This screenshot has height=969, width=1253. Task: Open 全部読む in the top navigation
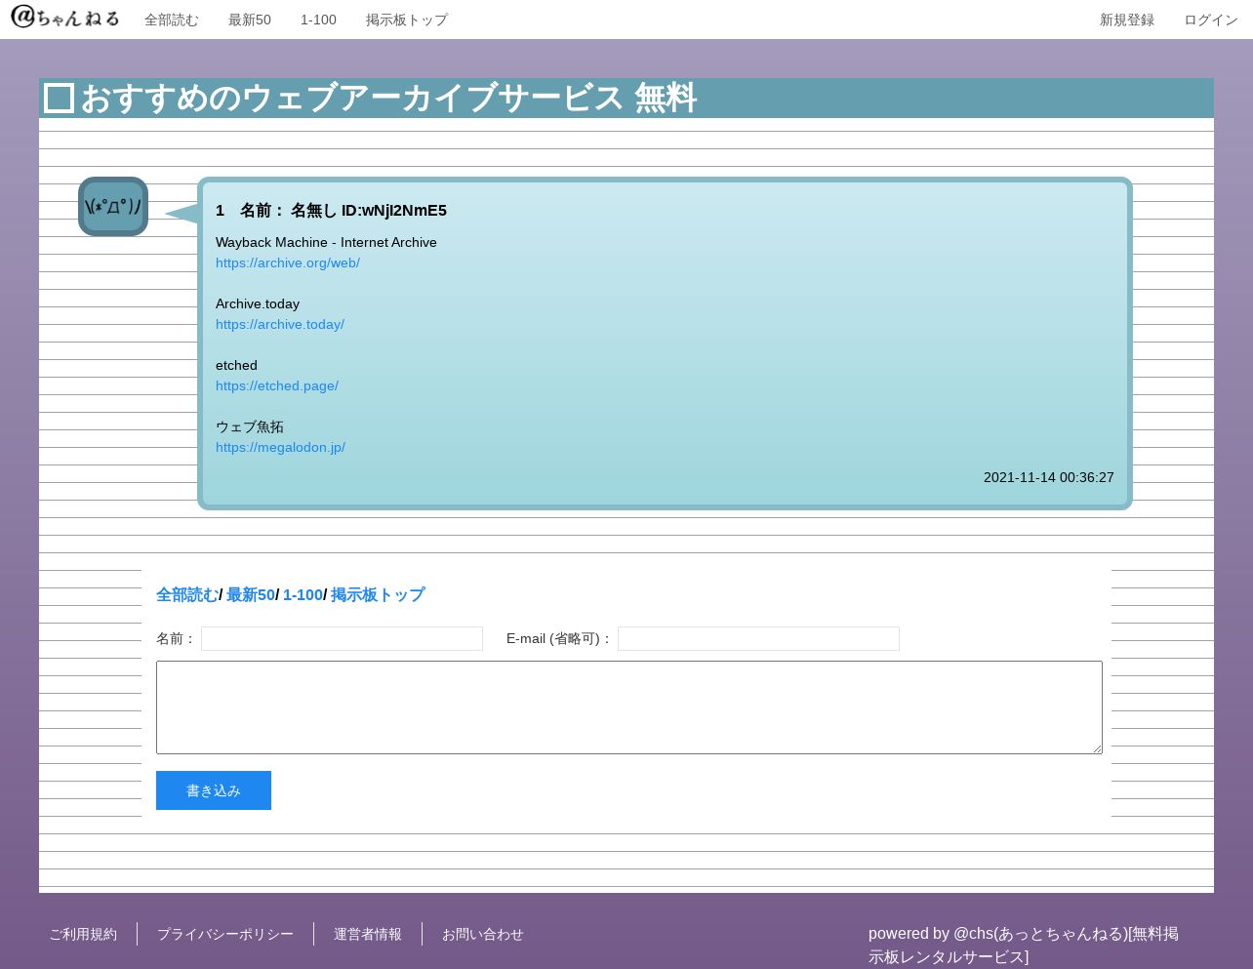coord(171,20)
